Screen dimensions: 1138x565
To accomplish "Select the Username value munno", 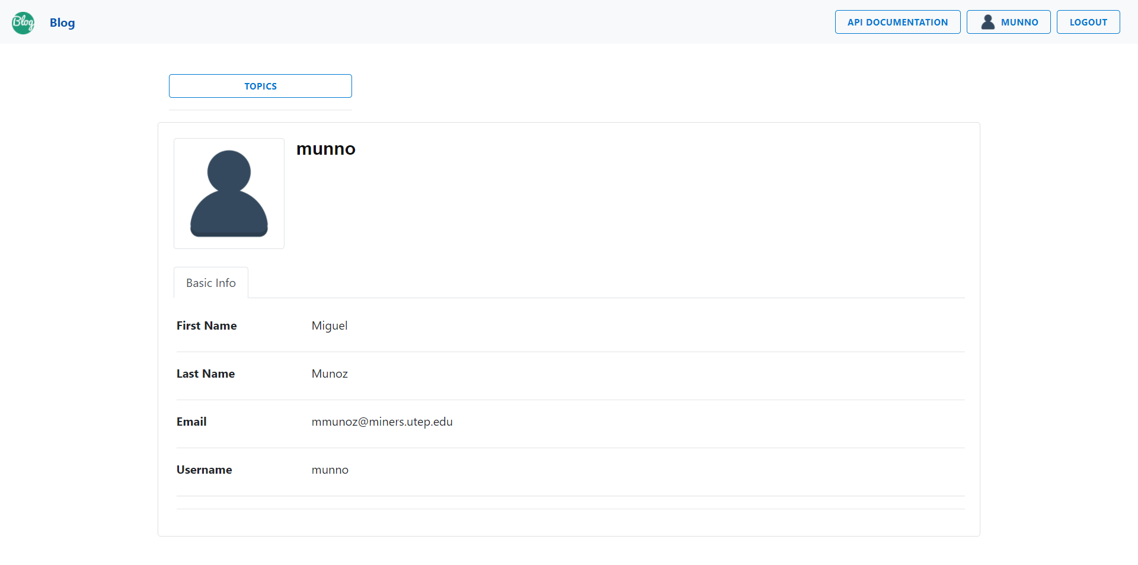I will point(330,470).
